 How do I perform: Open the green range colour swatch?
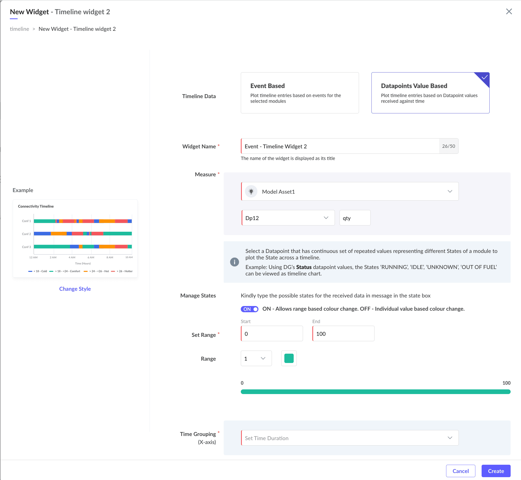pyautogui.click(x=289, y=358)
